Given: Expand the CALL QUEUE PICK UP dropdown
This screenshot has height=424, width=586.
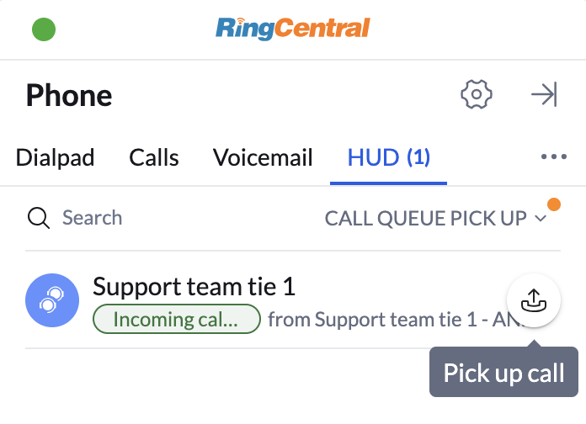Looking at the screenshot, I should pos(426,219).
